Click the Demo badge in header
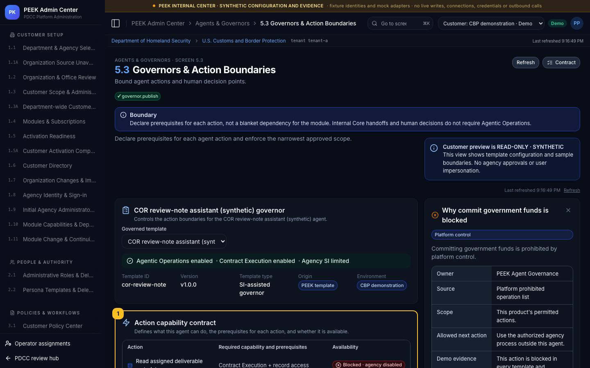This screenshot has height=368, width=590. (557, 23)
